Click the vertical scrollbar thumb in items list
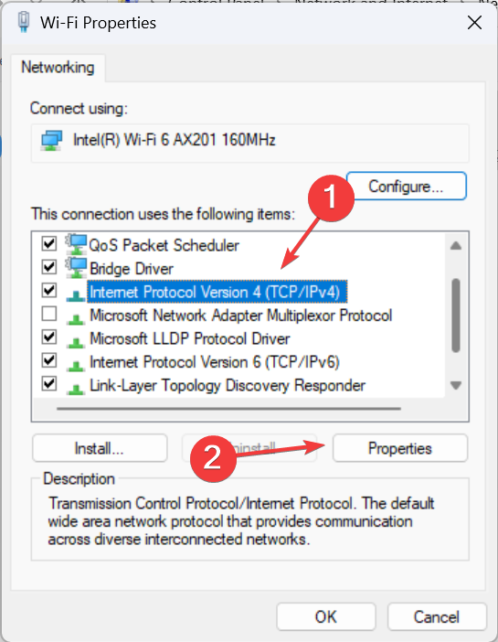The image size is (498, 642). pyautogui.click(x=456, y=316)
